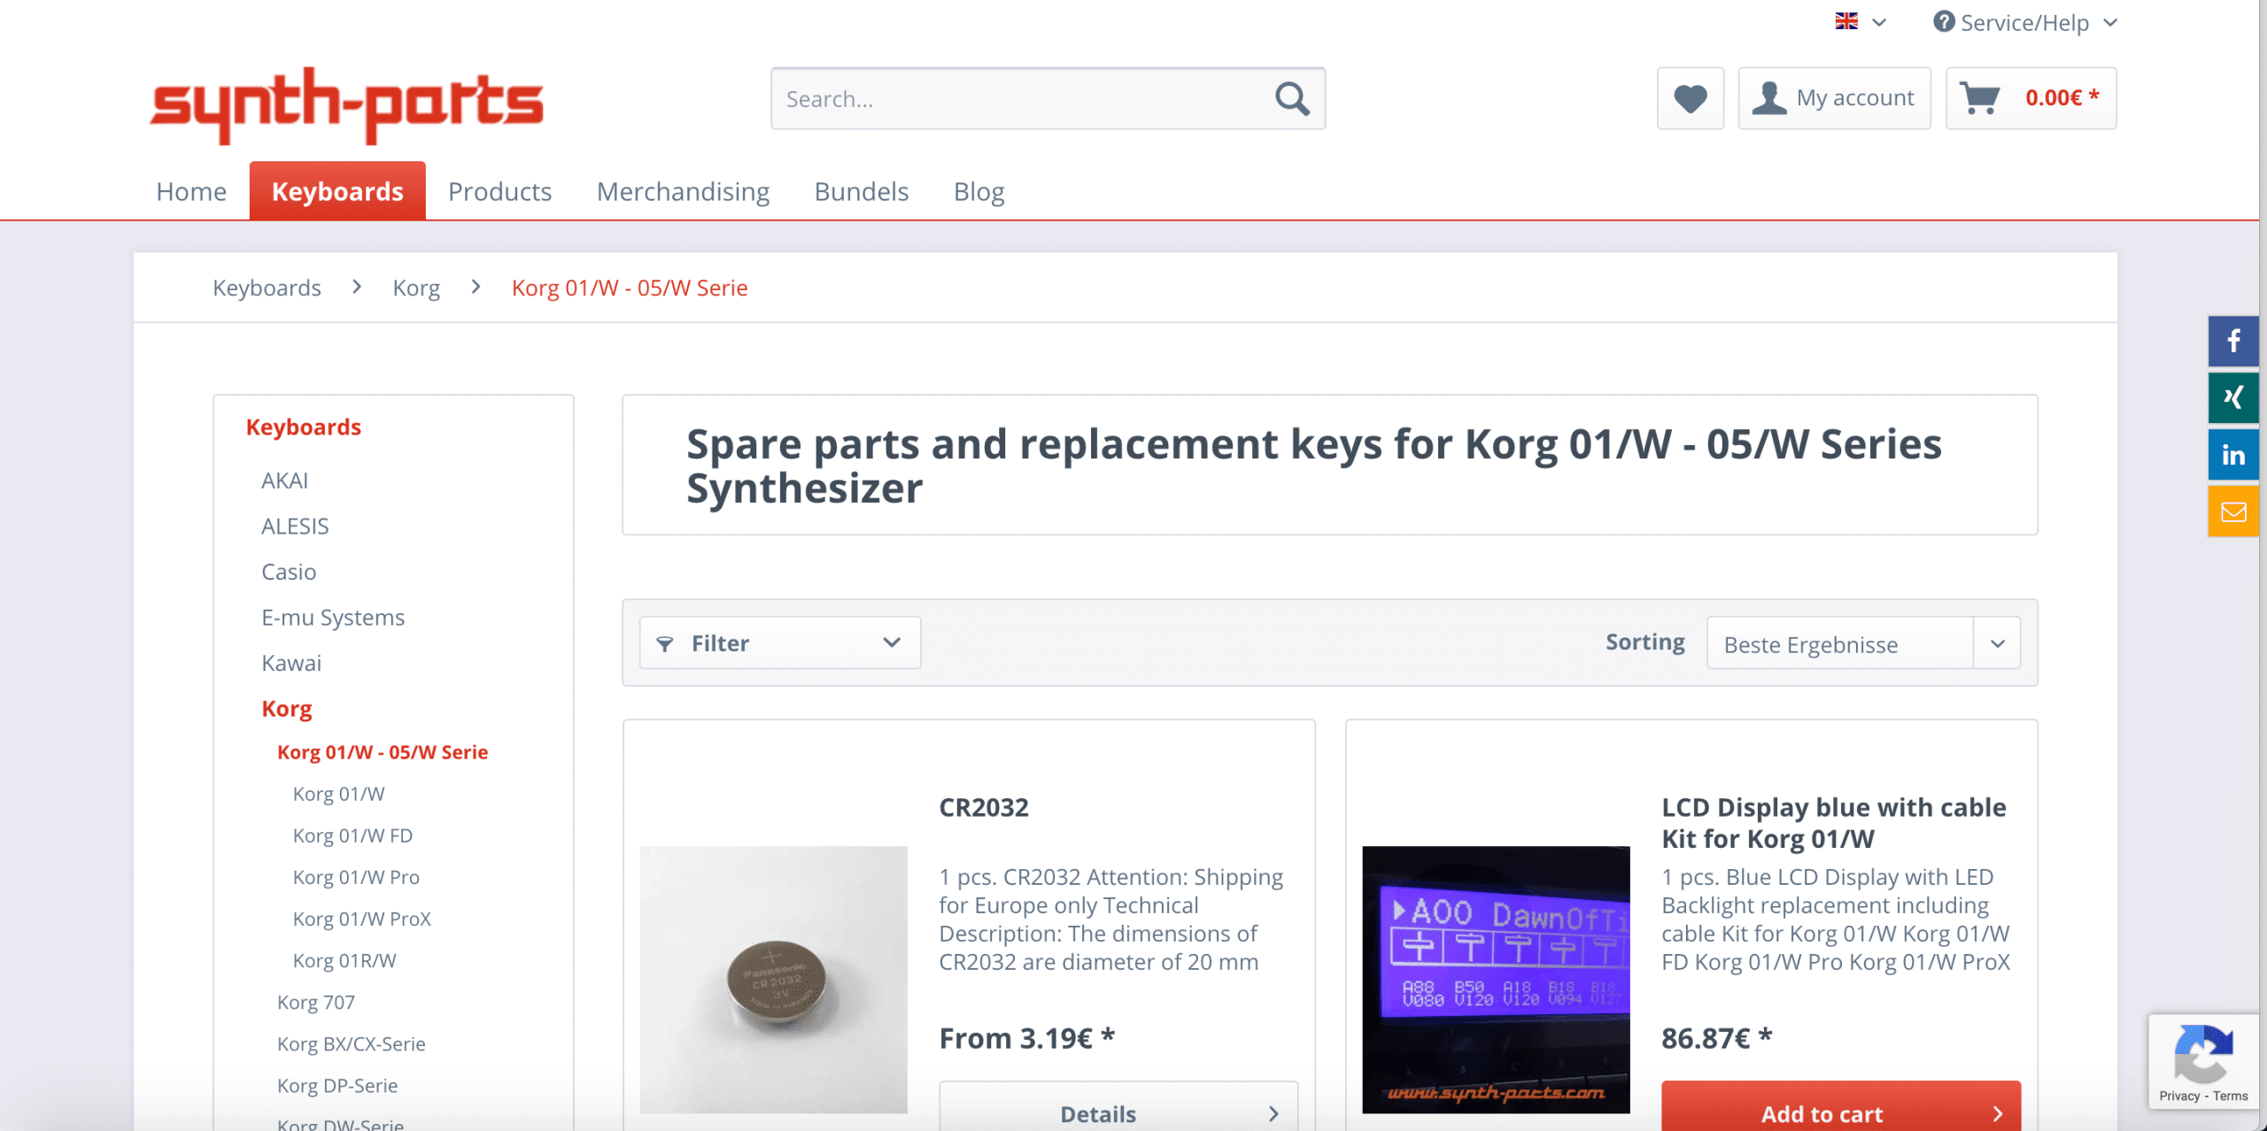
Task: Open My account button
Action: (x=1834, y=98)
